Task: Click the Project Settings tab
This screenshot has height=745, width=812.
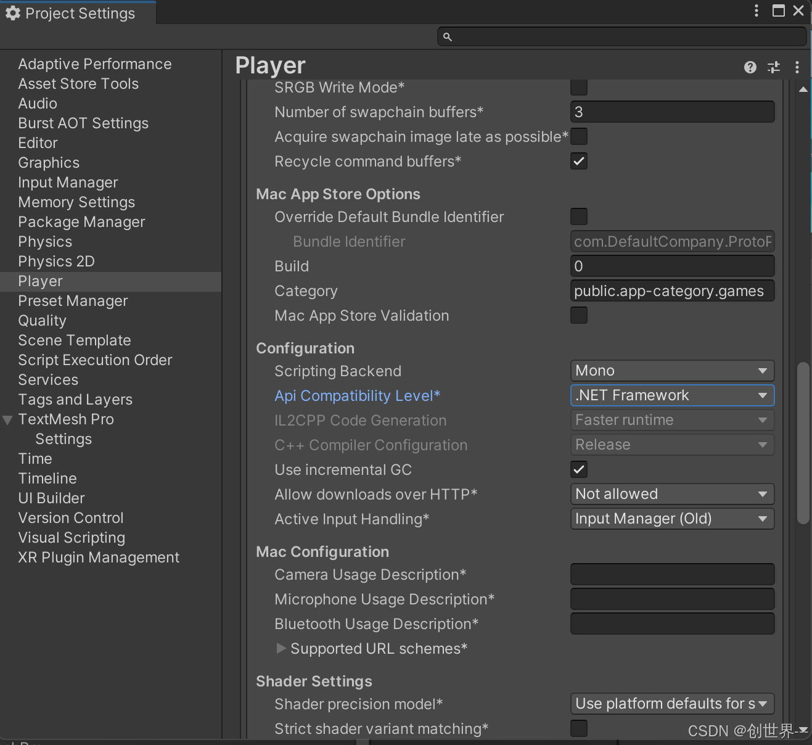Action: point(78,13)
